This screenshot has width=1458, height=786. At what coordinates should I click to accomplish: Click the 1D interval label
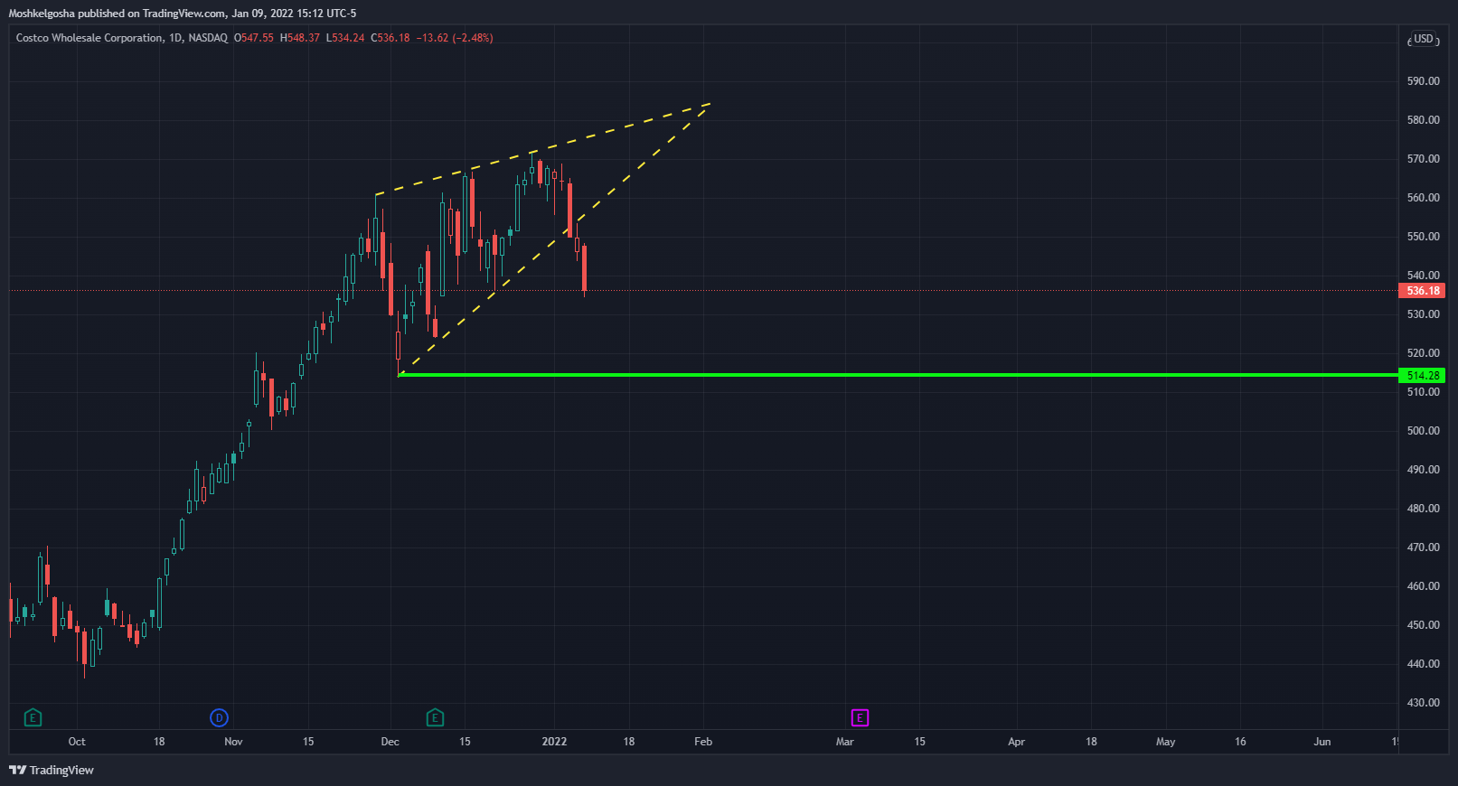coord(175,38)
